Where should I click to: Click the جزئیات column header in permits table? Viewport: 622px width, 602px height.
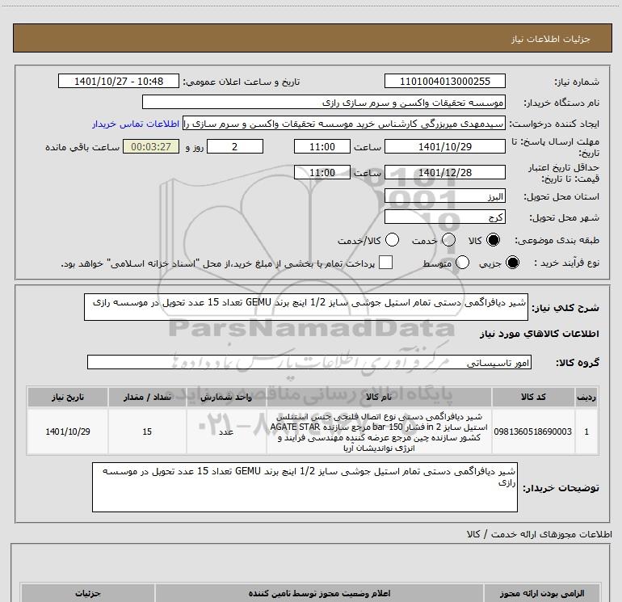coord(88,593)
